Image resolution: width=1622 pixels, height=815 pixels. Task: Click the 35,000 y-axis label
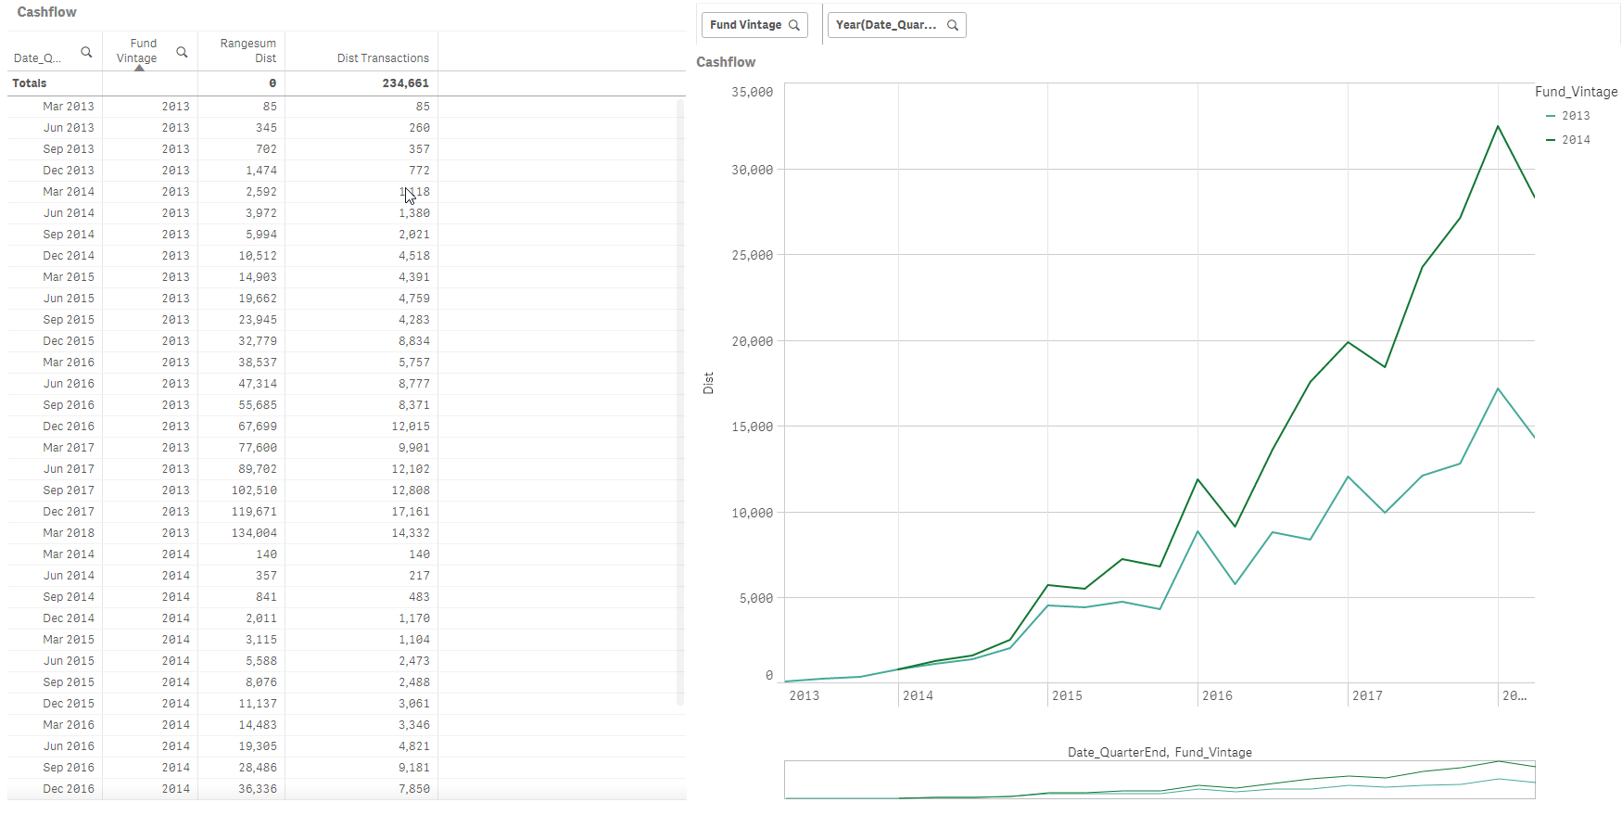(x=752, y=92)
